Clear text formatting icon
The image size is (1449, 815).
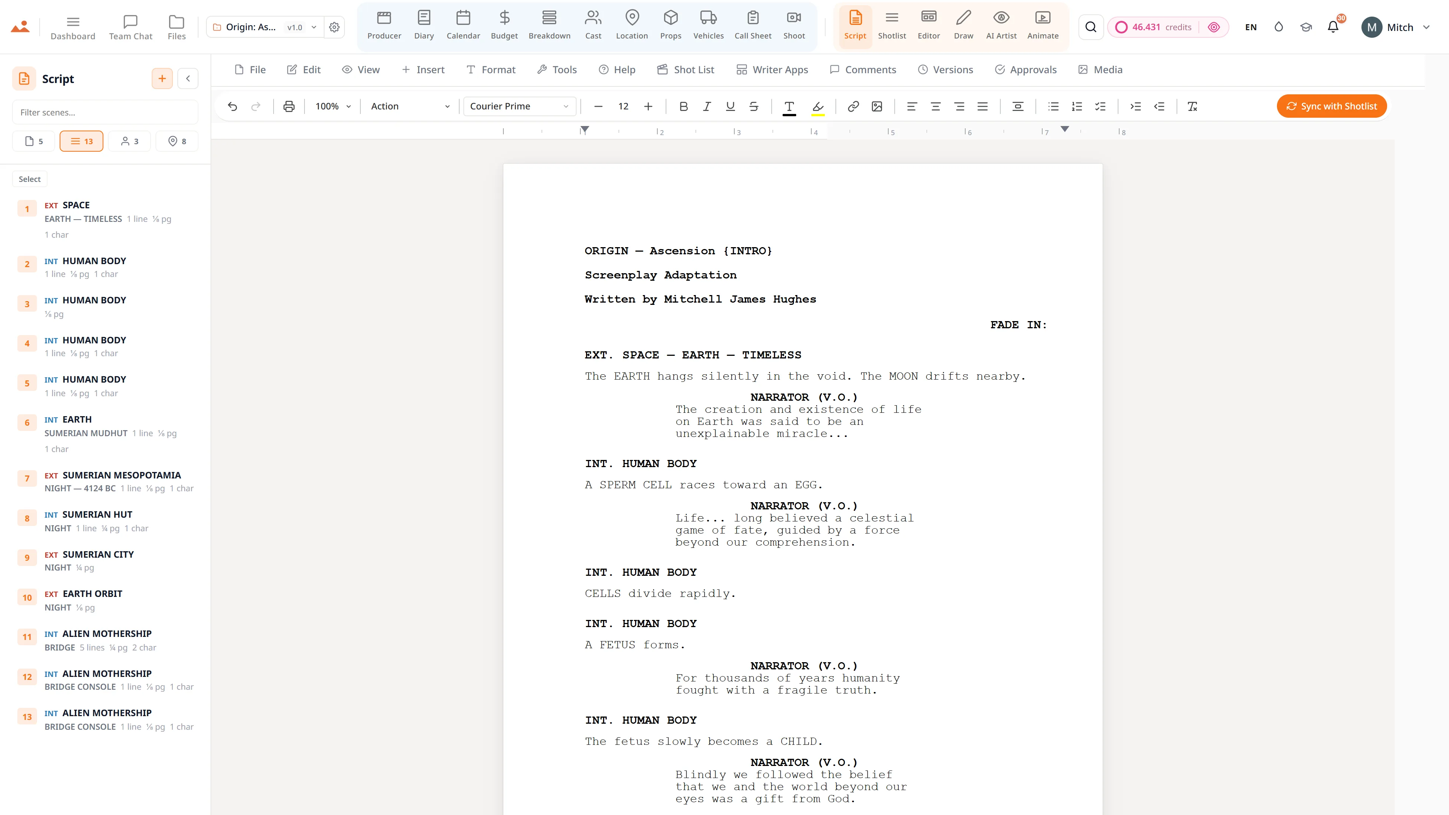point(1192,106)
